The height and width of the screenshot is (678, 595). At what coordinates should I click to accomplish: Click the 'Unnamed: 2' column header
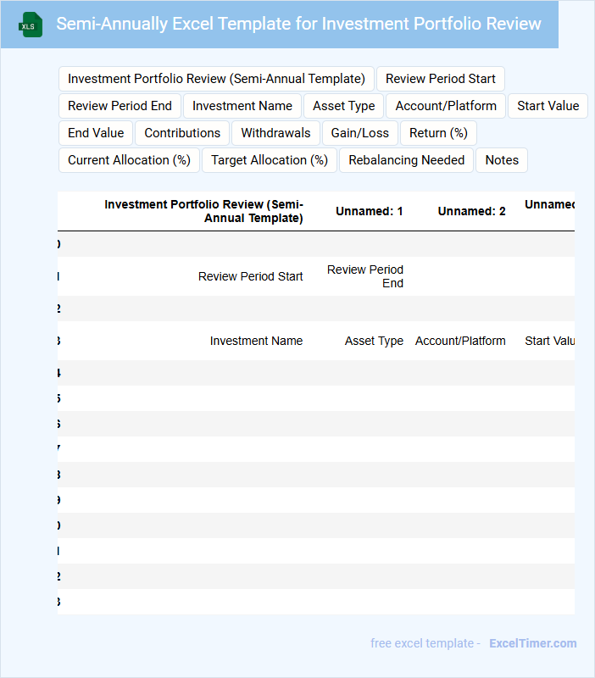point(471,211)
